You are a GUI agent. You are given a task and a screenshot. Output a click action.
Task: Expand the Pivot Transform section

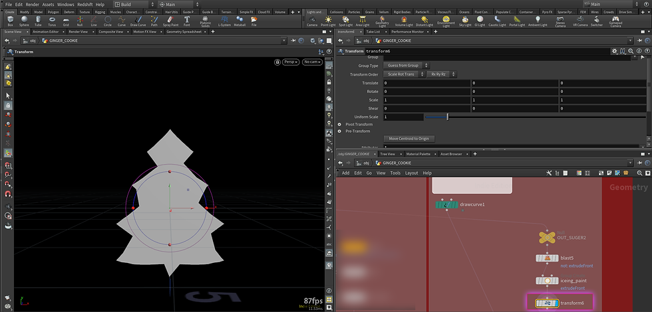[339, 125]
